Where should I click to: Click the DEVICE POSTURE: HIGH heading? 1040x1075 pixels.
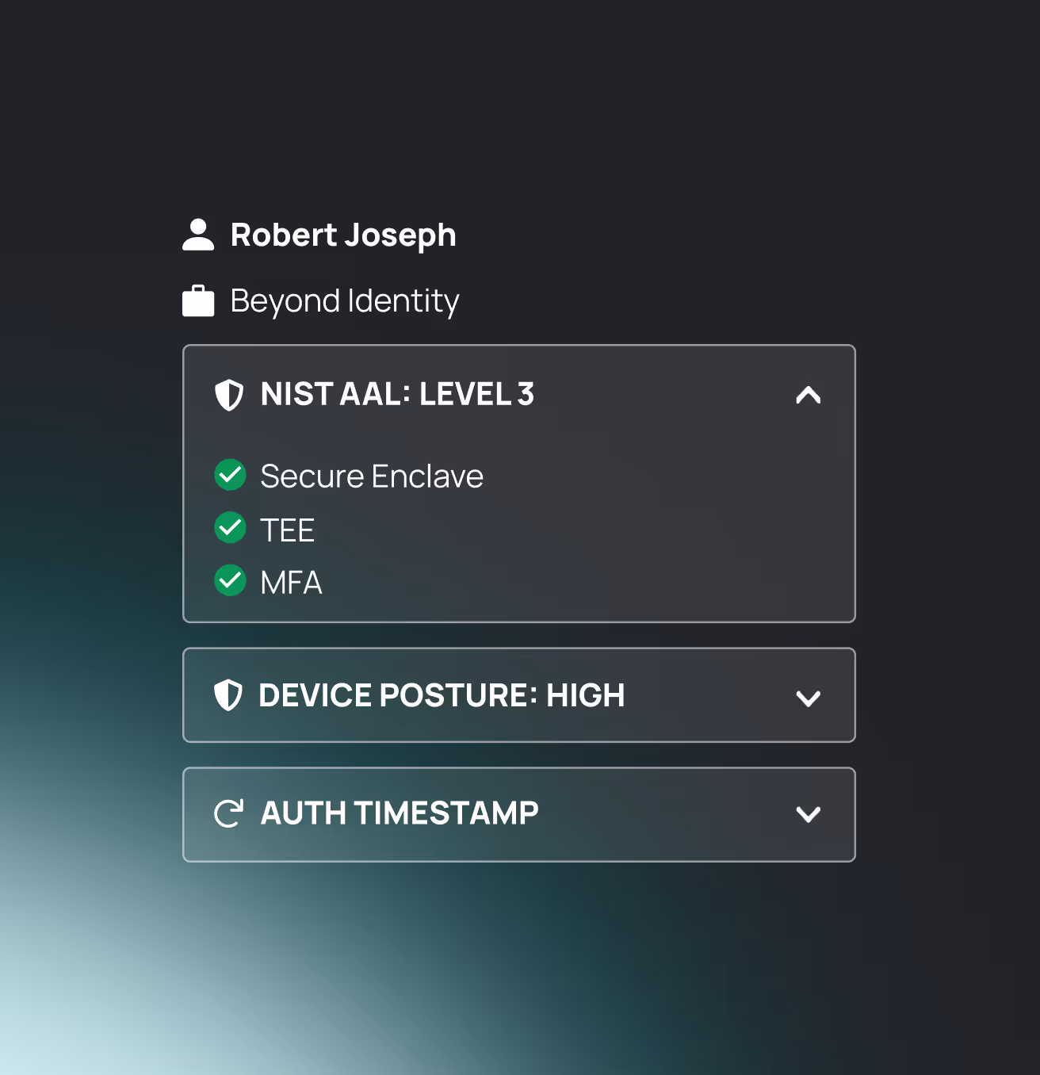pos(442,695)
